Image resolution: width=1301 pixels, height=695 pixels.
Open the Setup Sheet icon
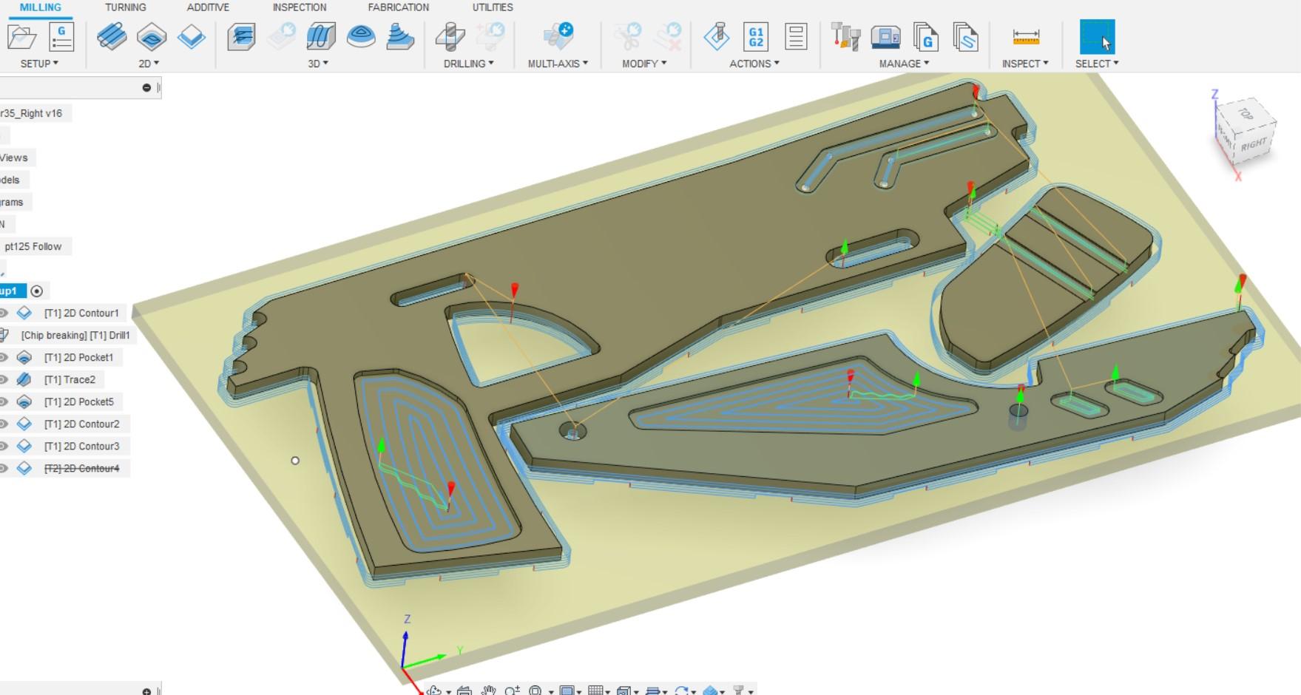pyautogui.click(x=796, y=36)
